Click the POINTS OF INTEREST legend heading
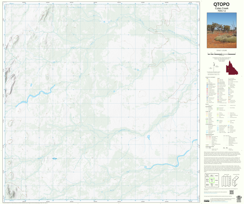This screenshot has width=244, height=204. [x=210, y=77]
